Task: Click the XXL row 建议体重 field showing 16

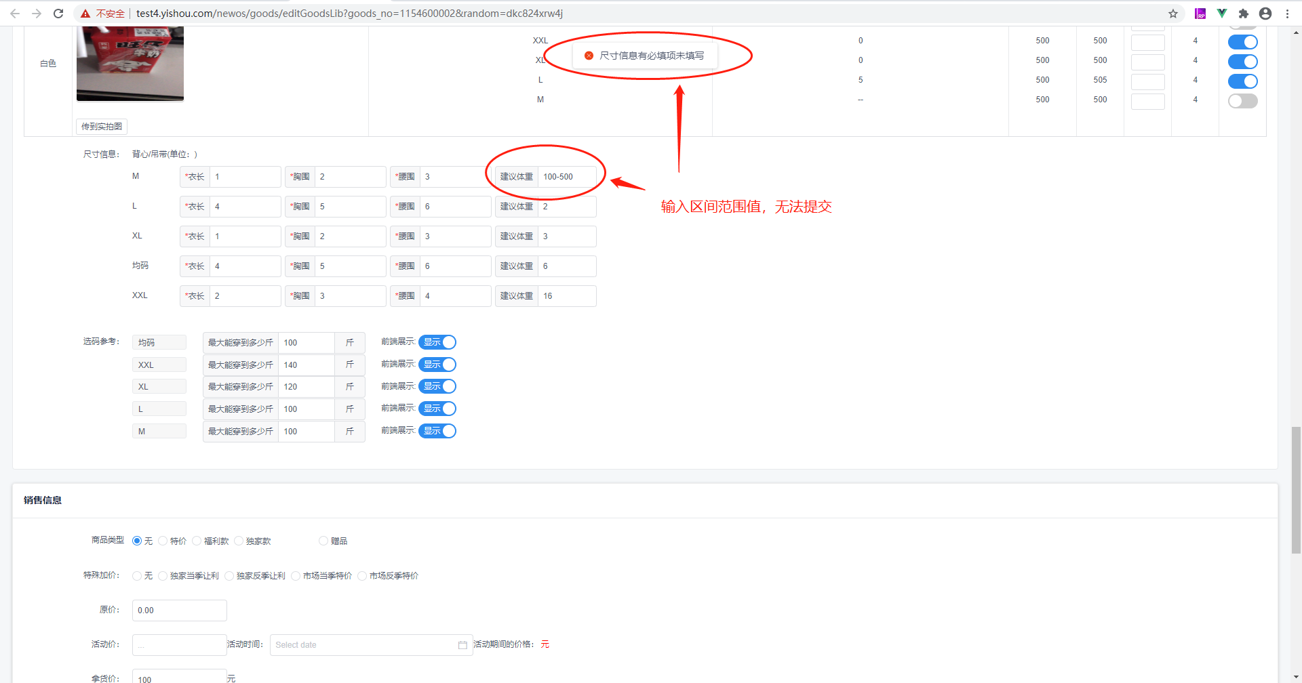Action: coord(567,296)
